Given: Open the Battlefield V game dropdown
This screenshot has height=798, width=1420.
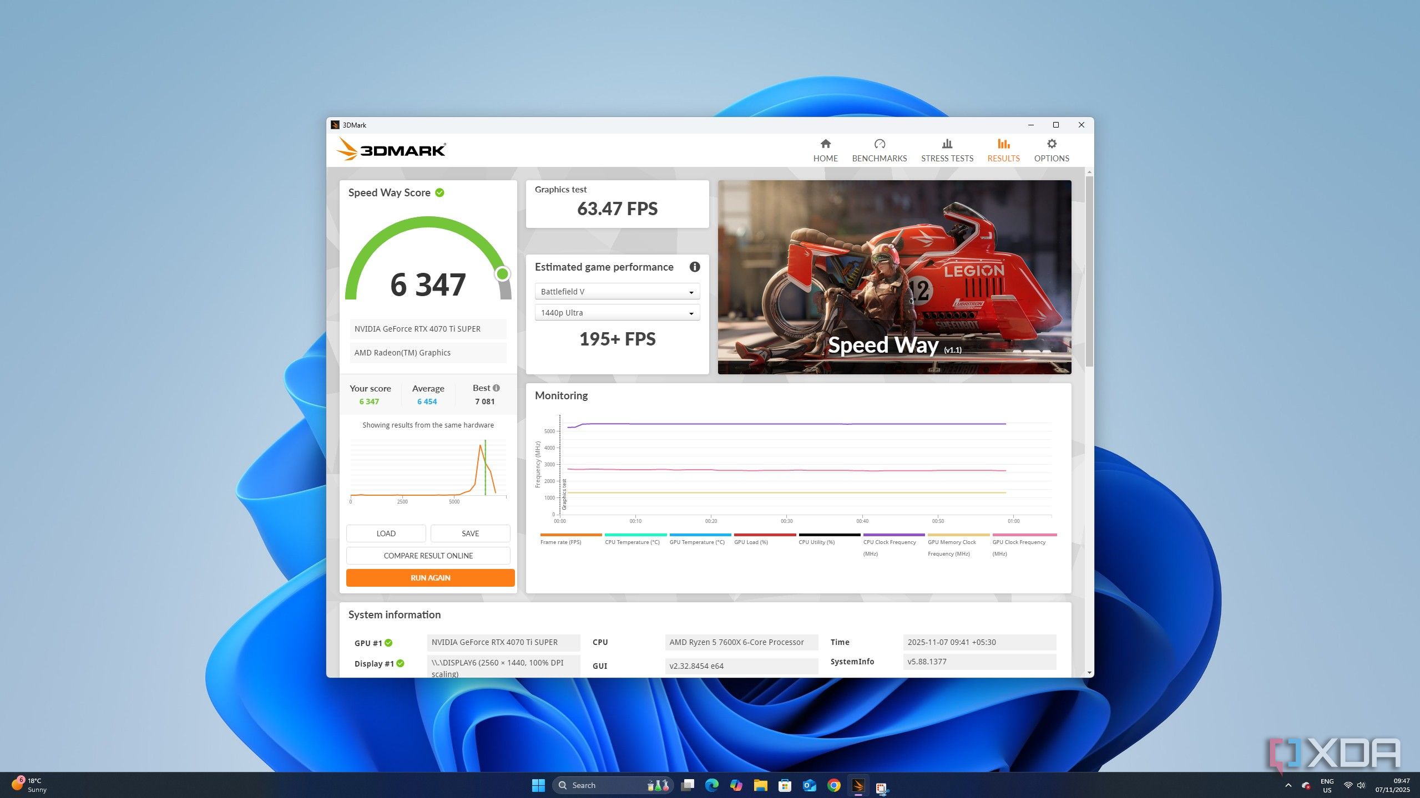Looking at the screenshot, I should [616, 292].
